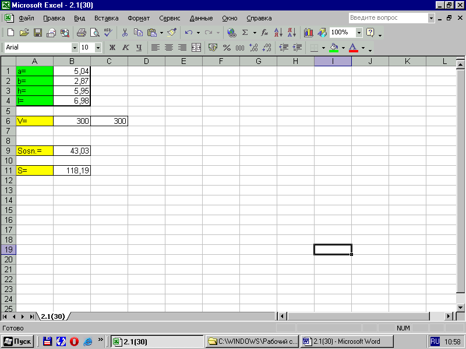This screenshot has height=349, width=466.
Task: Open the AutoSum functions dropdown arrow
Action: coord(255,33)
